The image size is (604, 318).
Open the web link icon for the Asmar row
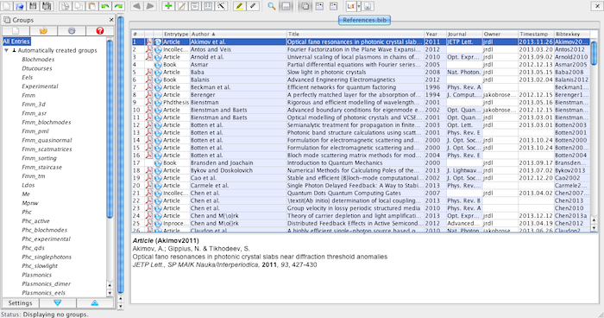pyautogui.click(x=158, y=65)
